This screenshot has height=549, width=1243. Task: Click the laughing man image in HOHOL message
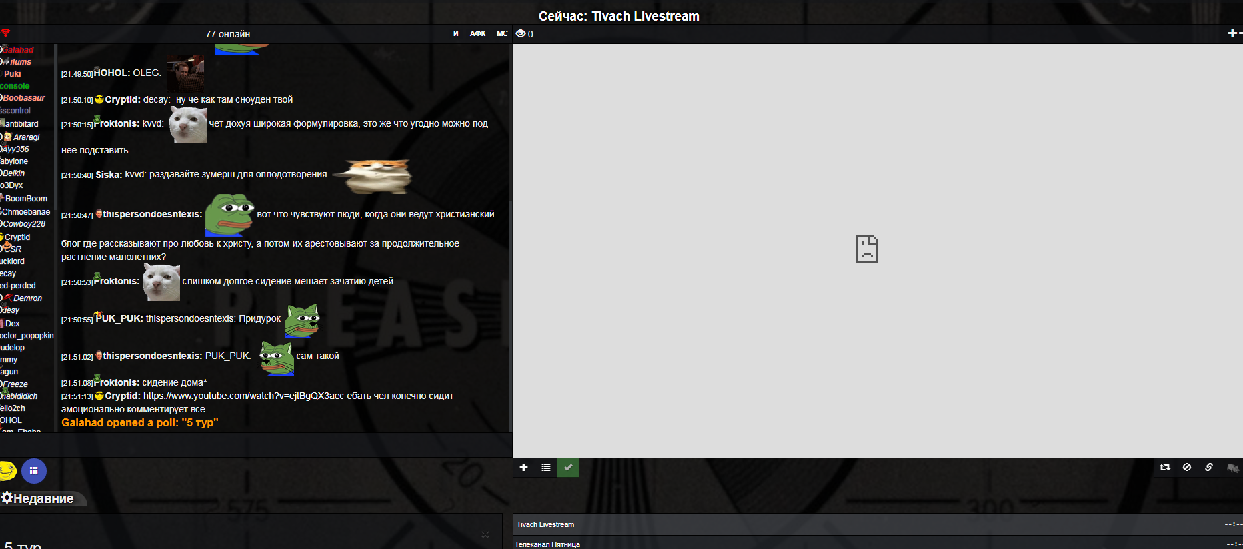pyautogui.click(x=185, y=73)
